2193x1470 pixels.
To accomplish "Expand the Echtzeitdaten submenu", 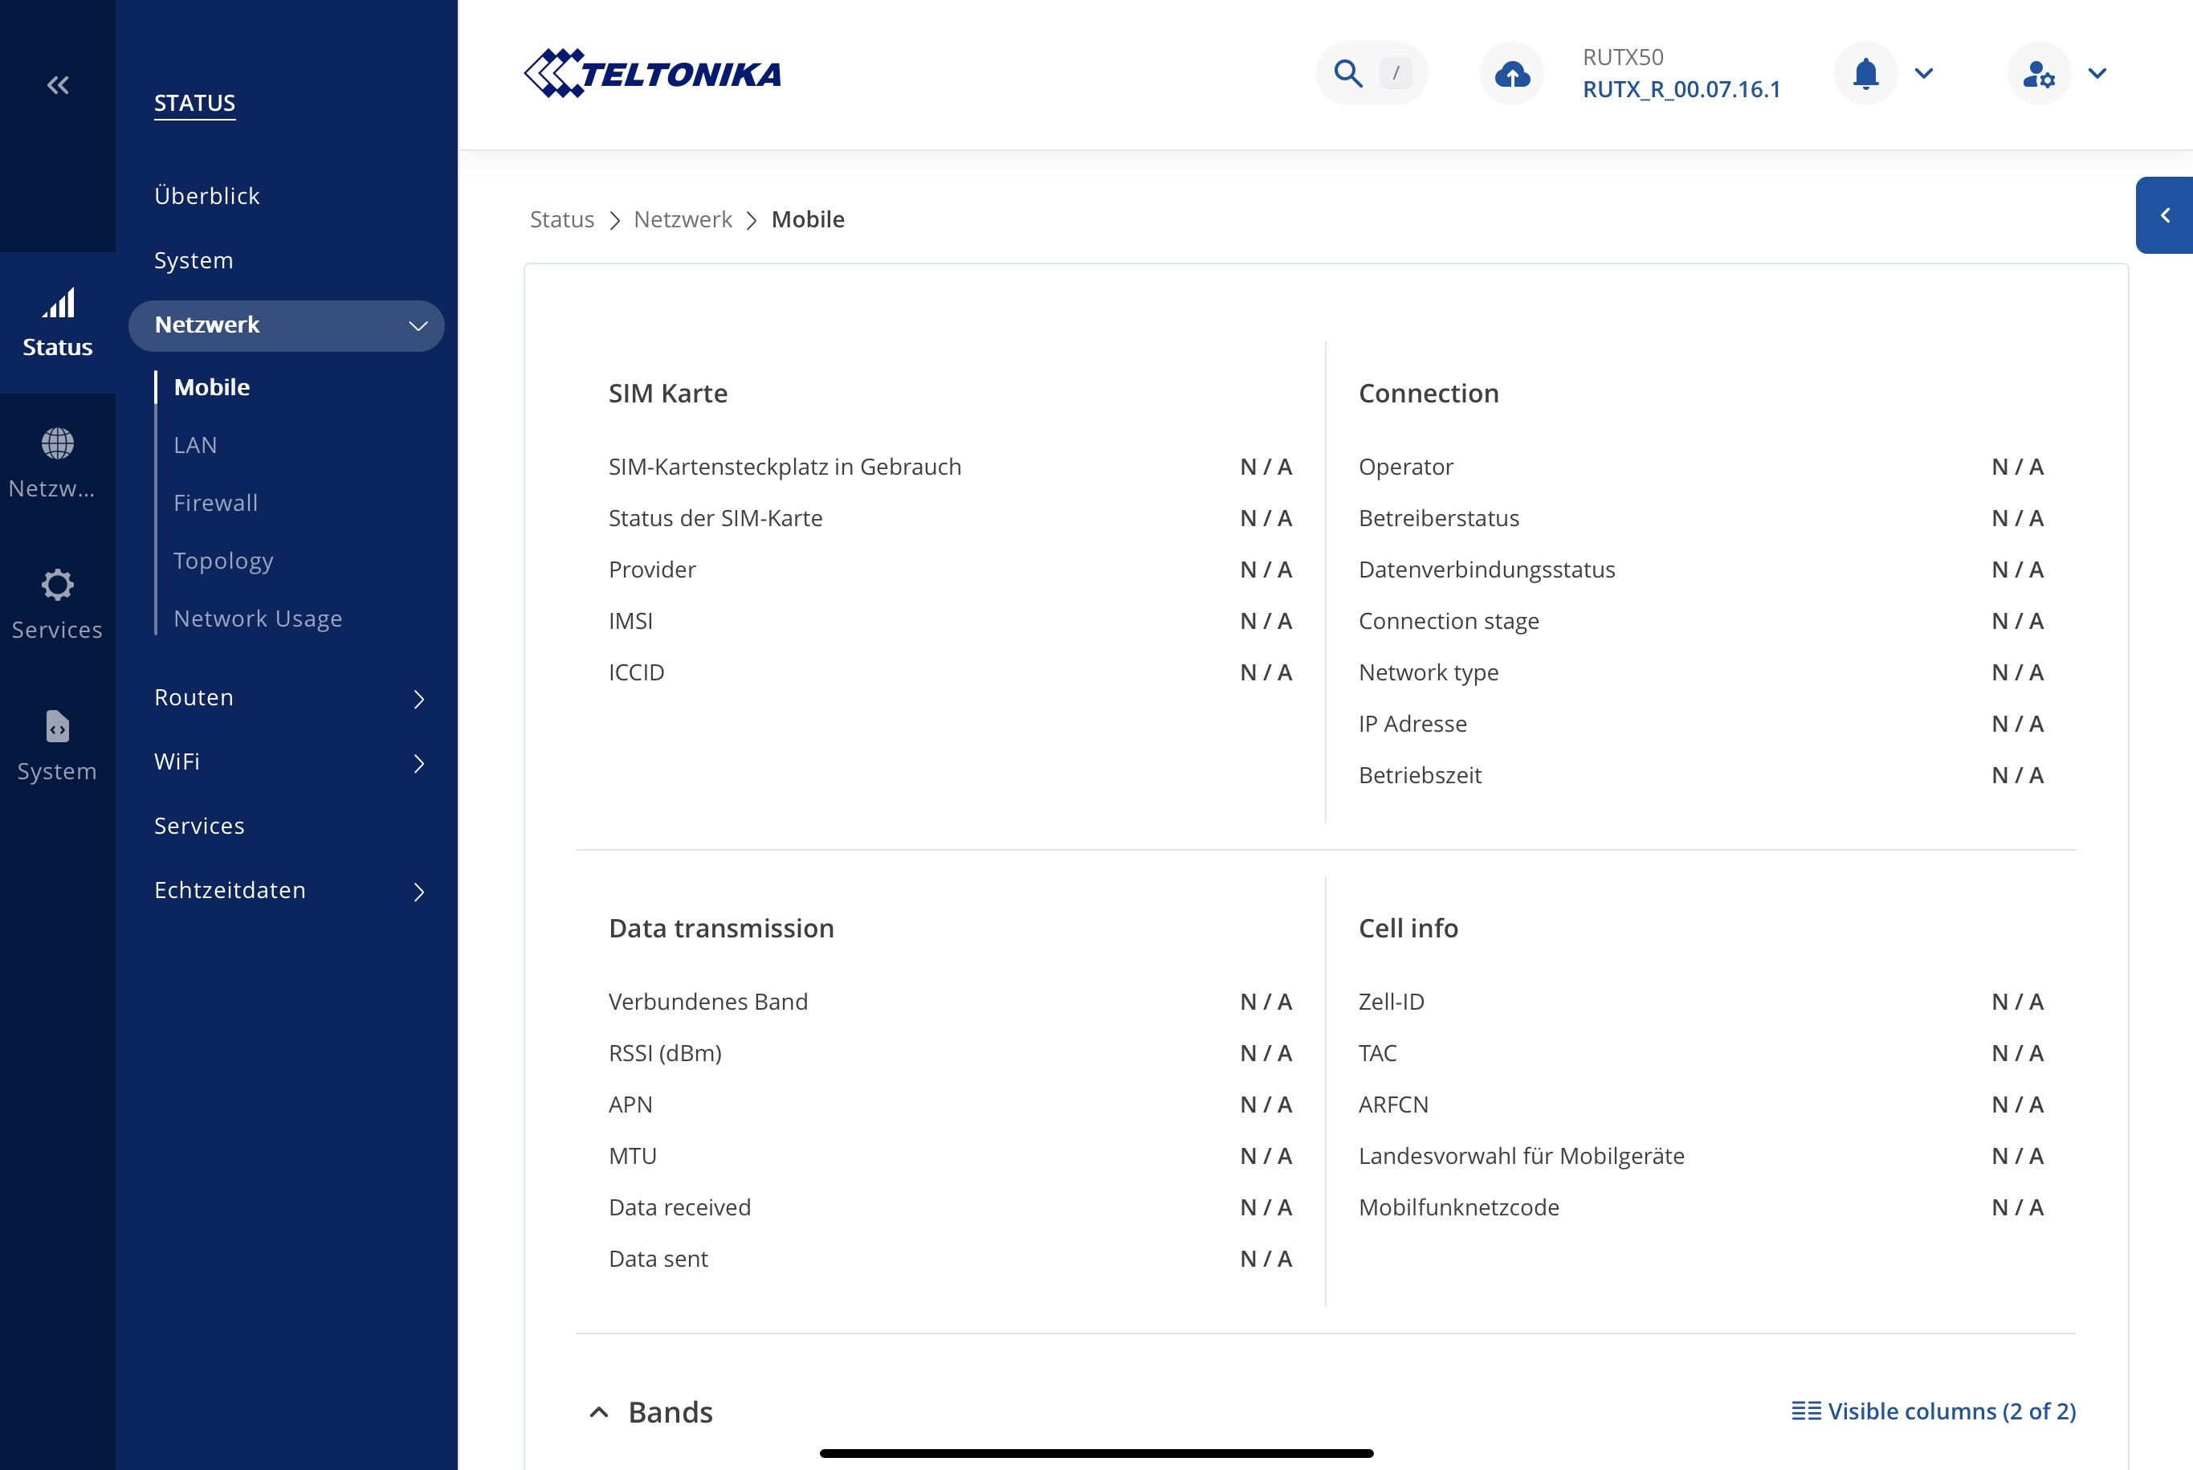I will [418, 892].
